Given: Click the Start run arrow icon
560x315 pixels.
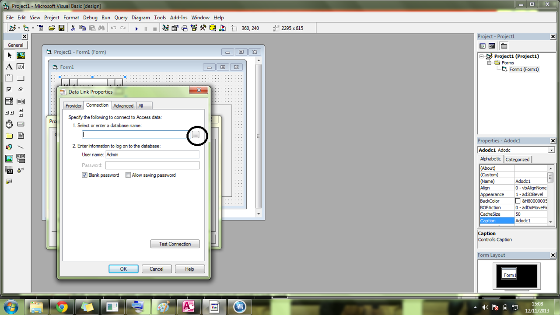Looking at the screenshot, I should (x=136, y=28).
